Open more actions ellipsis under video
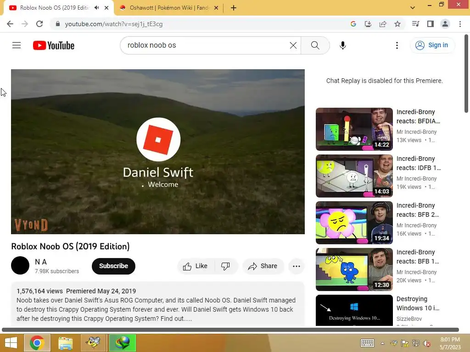The width and height of the screenshot is (470, 352). tap(297, 266)
